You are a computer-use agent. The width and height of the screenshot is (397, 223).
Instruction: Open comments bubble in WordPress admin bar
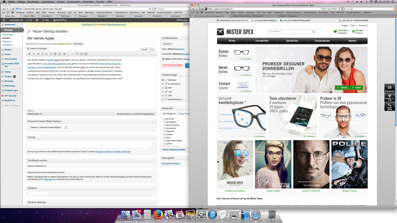coord(37,20)
